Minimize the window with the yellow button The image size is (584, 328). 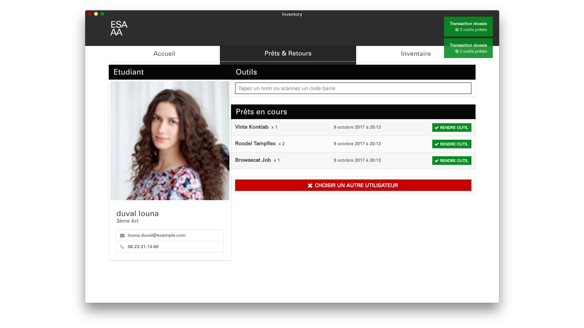(x=96, y=14)
